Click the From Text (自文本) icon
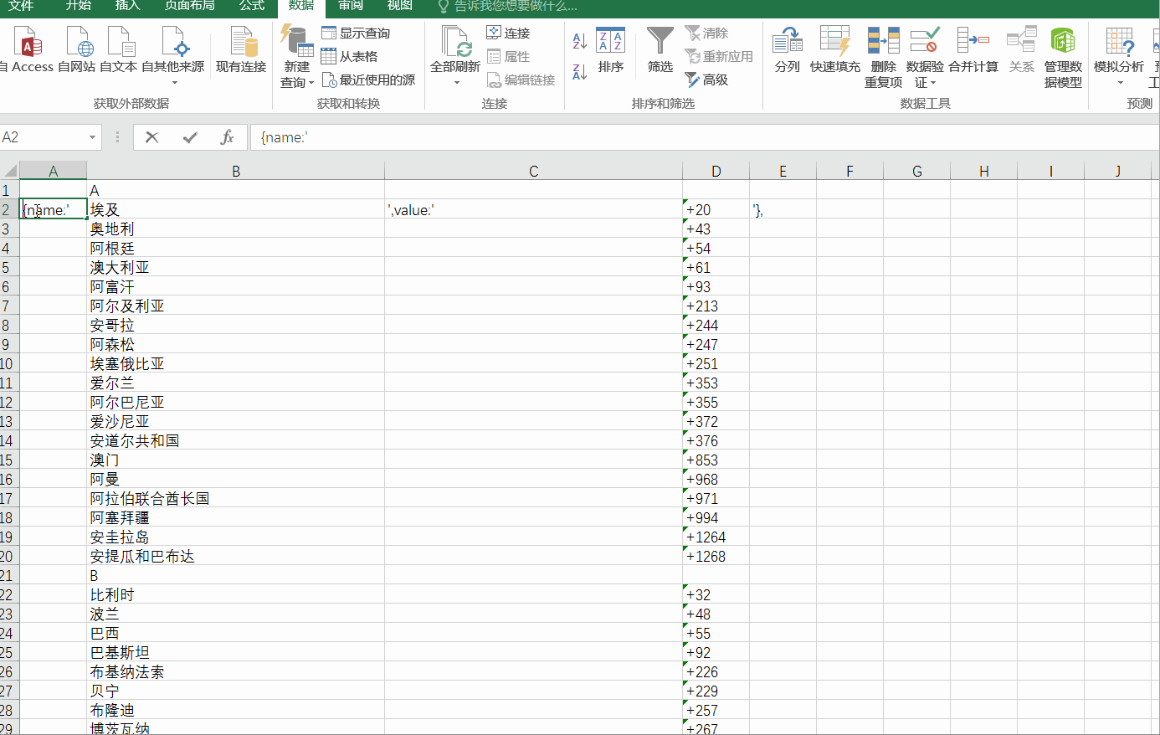This screenshot has width=1160, height=735. tap(119, 50)
